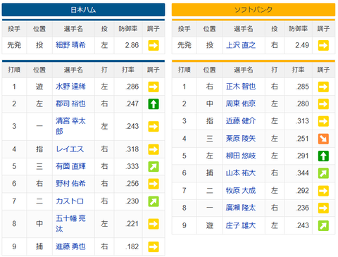Open player link 有薗 直輝
Screen dimensions: 338x257
point(70,166)
